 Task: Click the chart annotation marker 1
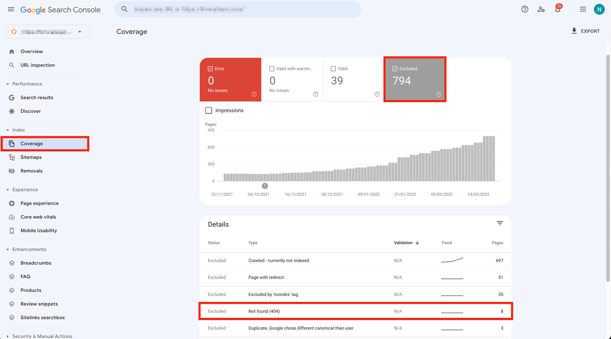264,186
